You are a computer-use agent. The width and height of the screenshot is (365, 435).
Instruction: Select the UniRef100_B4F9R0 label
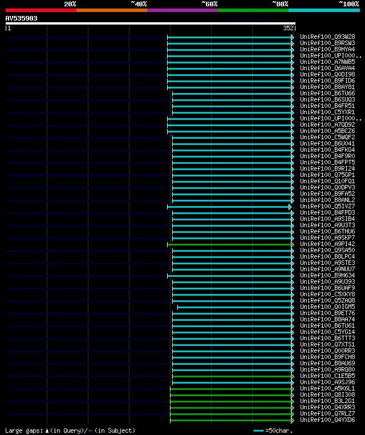327,156
